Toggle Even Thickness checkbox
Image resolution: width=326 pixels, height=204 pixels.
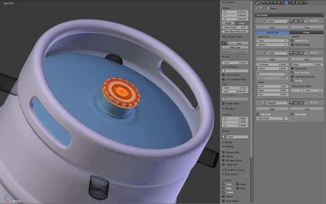point(292,72)
